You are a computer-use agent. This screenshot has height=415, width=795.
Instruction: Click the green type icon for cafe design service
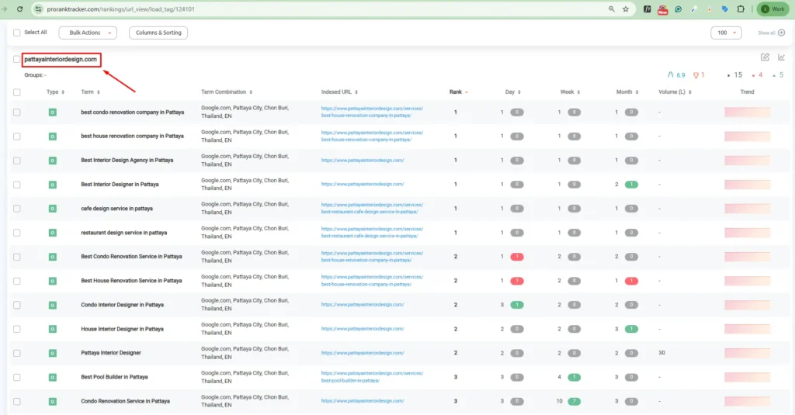pyautogui.click(x=52, y=208)
